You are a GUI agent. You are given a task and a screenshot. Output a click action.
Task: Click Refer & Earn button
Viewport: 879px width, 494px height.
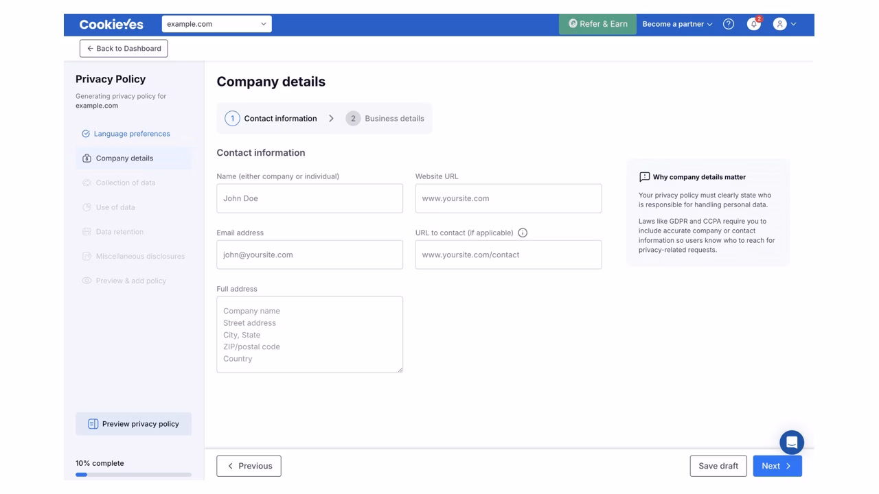pyautogui.click(x=597, y=24)
